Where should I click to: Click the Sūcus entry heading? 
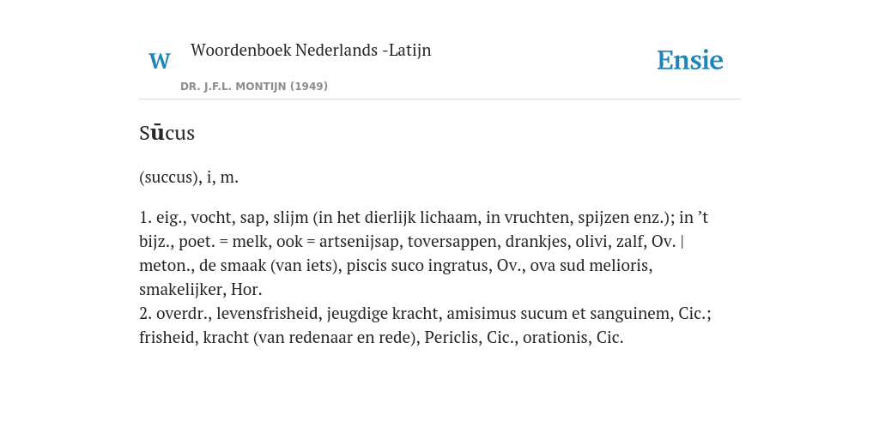(167, 133)
